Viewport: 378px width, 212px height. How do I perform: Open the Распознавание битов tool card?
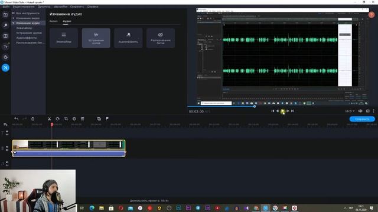pos(161,38)
